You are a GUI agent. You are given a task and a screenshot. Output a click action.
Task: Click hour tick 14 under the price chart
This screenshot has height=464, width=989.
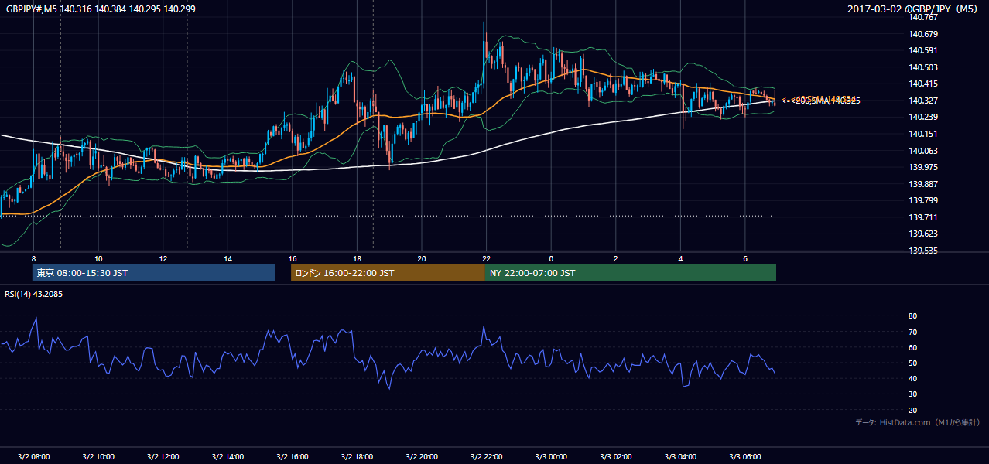[x=228, y=258]
